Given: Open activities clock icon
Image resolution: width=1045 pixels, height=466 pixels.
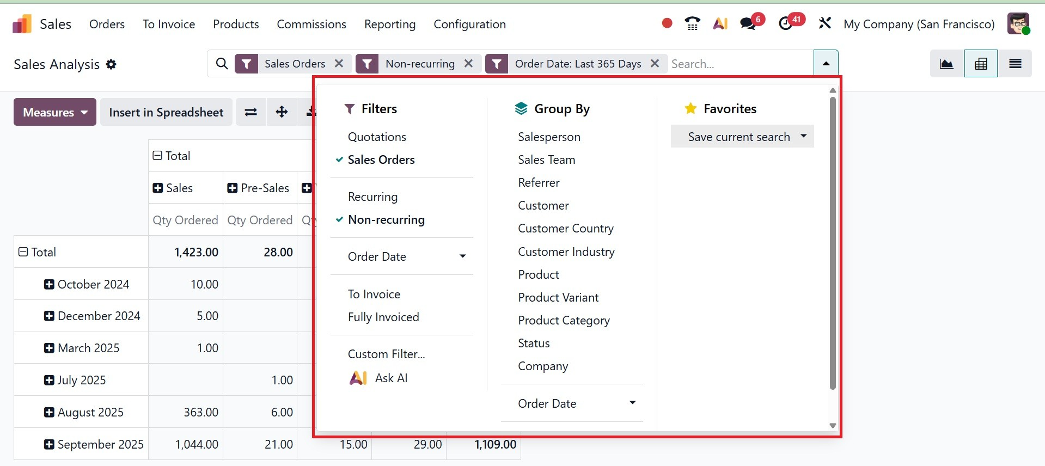Looking at the screenshot, I should pos(786,23).
